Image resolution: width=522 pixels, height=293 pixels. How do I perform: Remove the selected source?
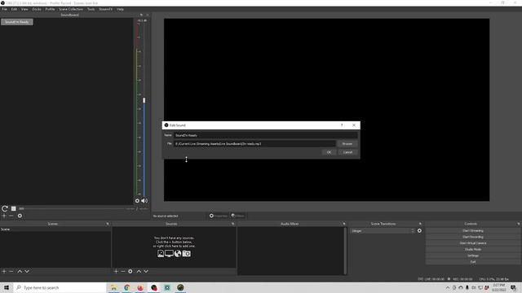coord(123,271)
